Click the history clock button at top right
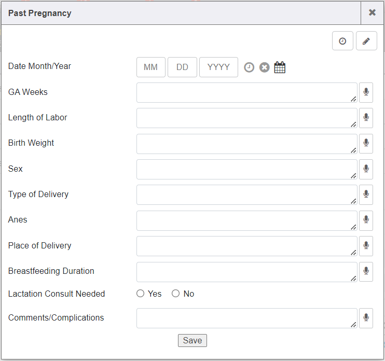385x361 pixels. pyautogui.click(x=342, y=41)
